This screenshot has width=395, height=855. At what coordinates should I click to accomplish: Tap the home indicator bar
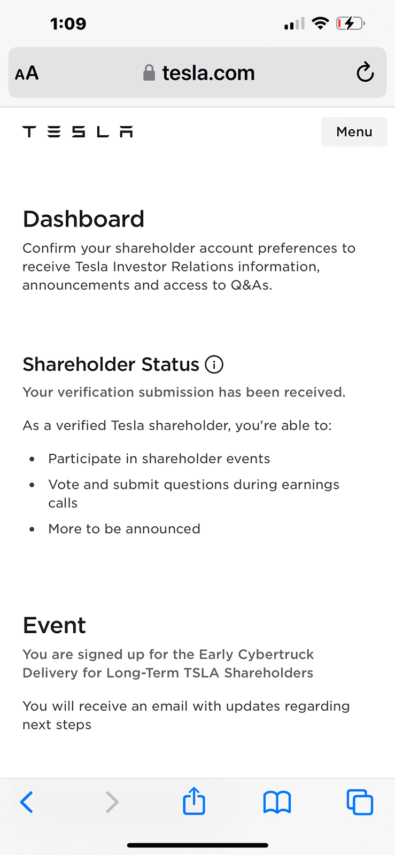pos(197,845)
